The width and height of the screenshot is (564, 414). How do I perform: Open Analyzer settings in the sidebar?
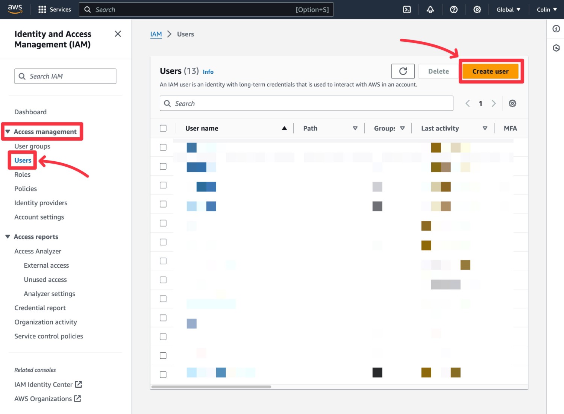point(49,294)
